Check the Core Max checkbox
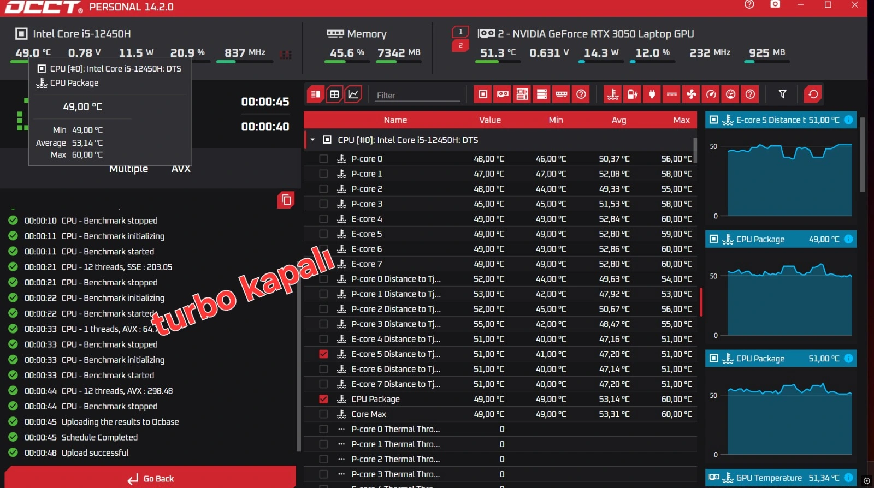874x488 pixels. [323, 414]
